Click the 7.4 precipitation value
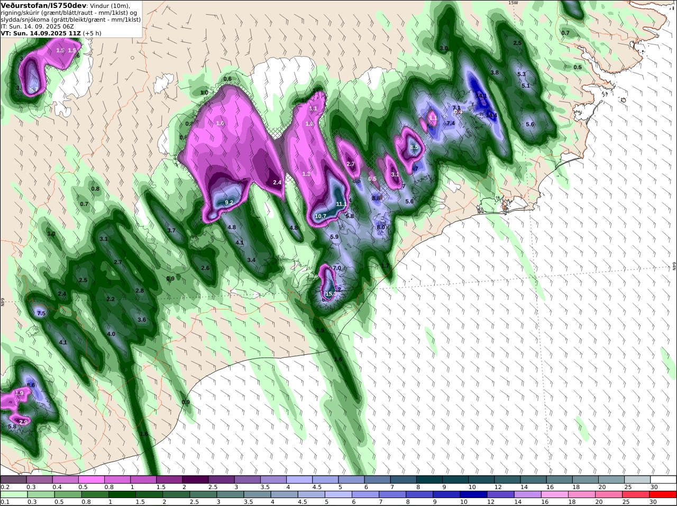This screenshot has height=506, width=677. (x=451, y=123)
